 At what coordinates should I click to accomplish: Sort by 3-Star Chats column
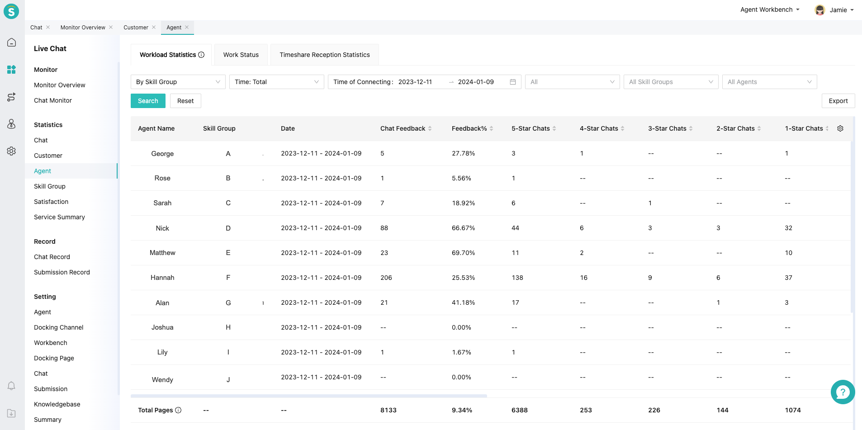(x=691, y=128)
